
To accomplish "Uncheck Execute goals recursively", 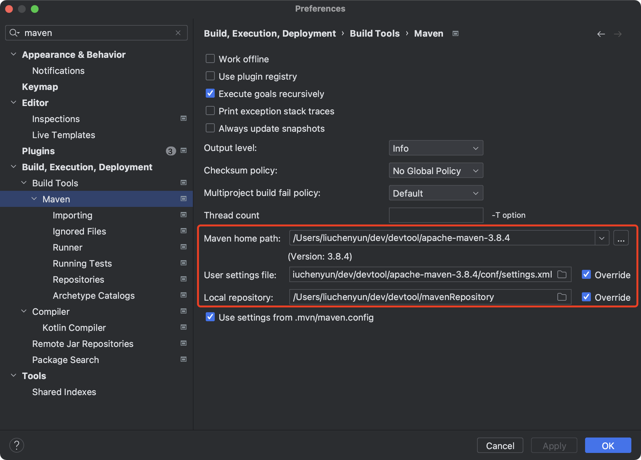I will tap(210, 93).
